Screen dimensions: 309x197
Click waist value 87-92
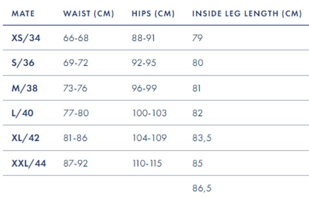tap(76, 163)
